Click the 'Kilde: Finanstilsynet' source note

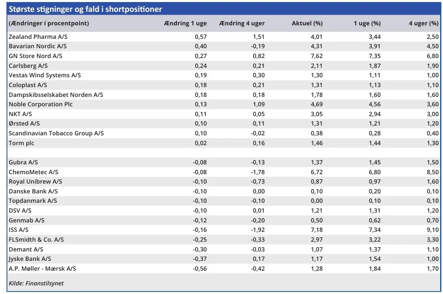click(x=36, y=283)
